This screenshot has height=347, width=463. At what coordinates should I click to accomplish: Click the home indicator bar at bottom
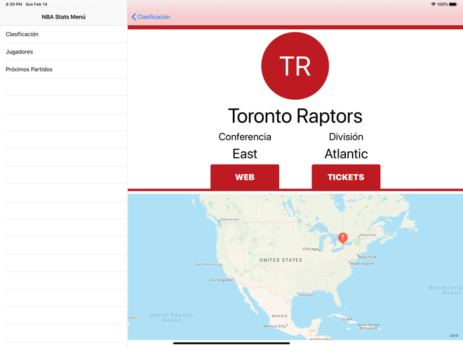click(232, 343)
